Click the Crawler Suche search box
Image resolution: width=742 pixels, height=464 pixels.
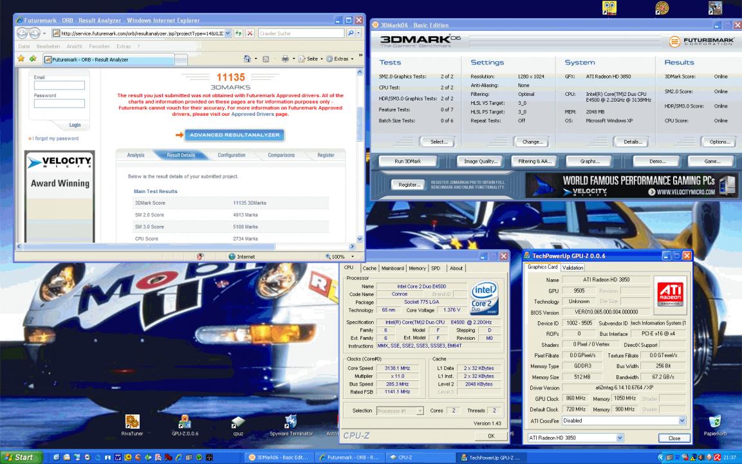point(301,33)
